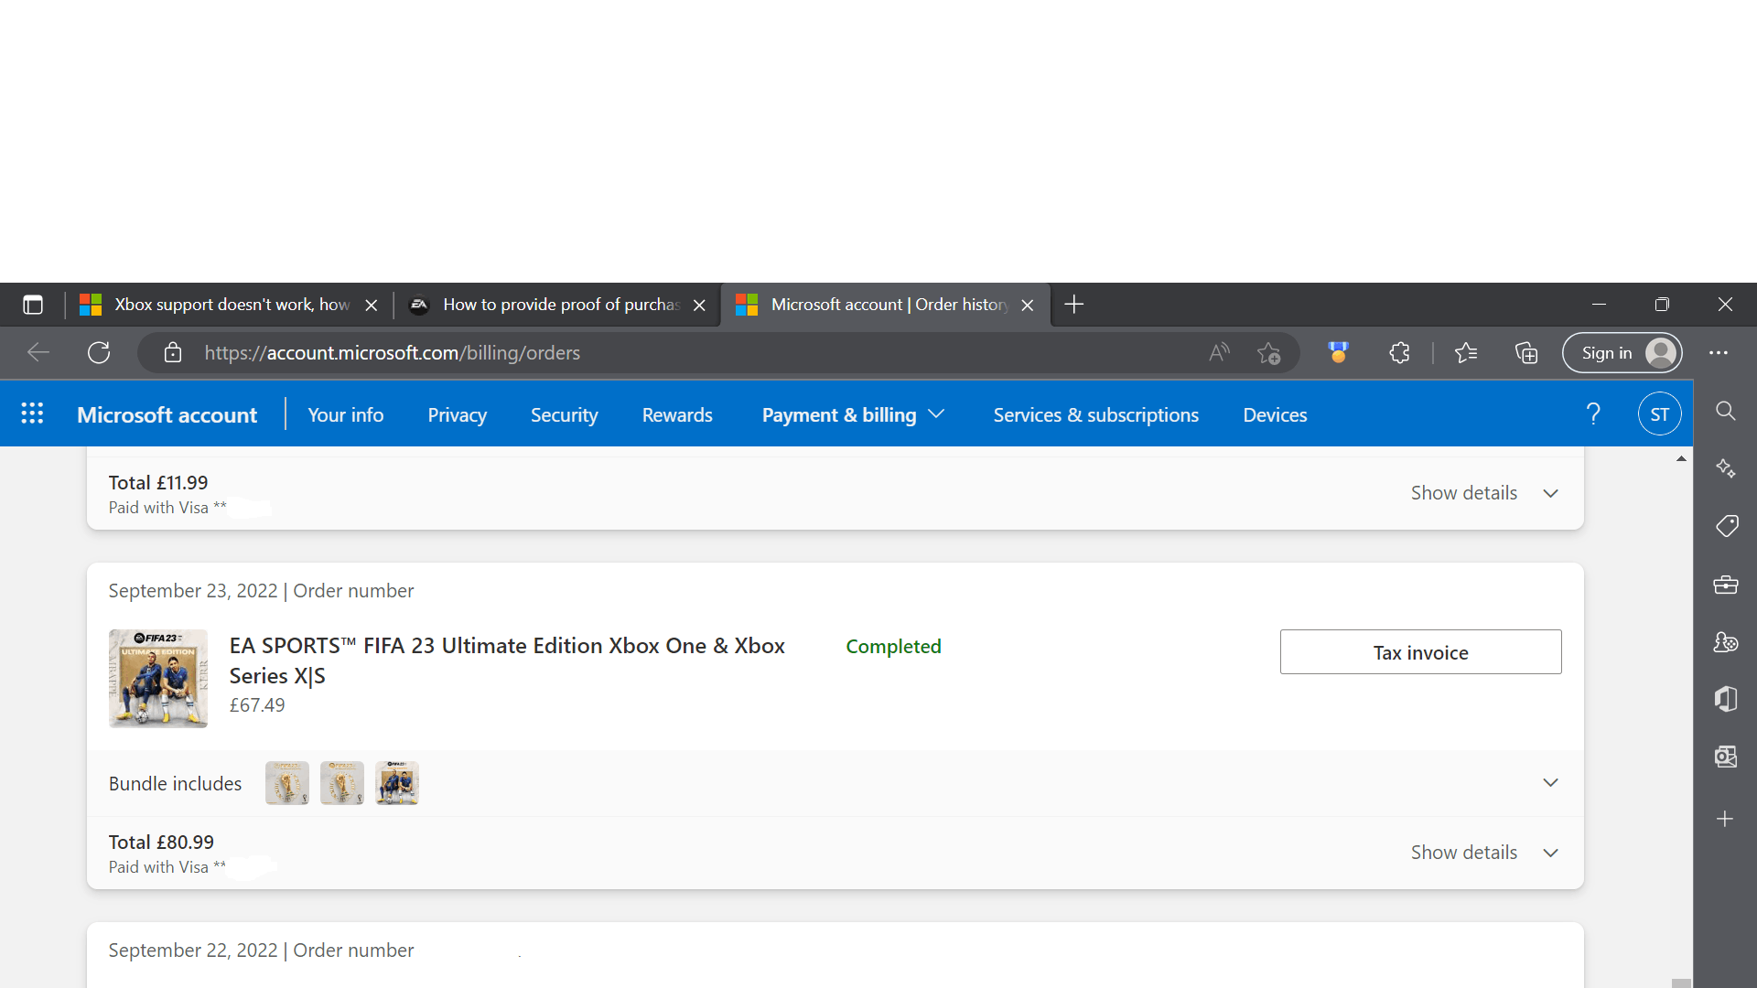Click the FIFA 23 bundle thumbnail image

click(158, 678)
